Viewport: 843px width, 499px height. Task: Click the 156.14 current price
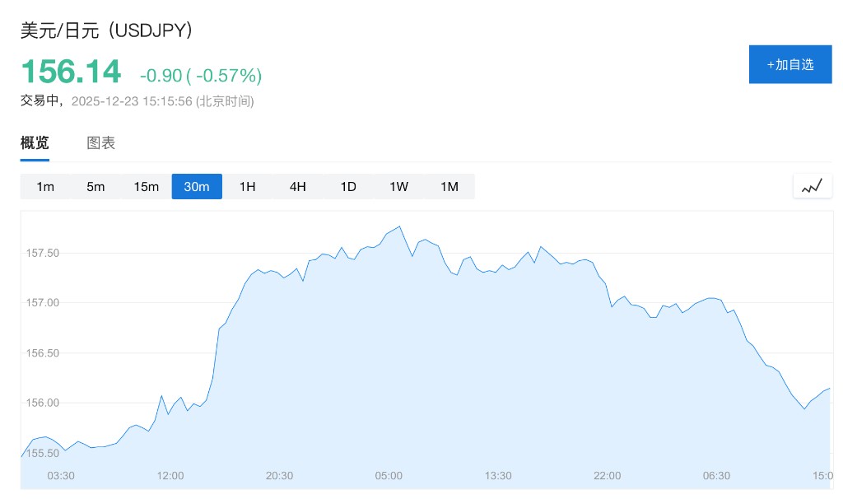pos(71,72)
